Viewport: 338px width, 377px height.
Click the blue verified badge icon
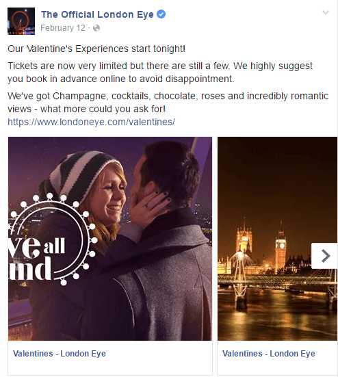point(161,14)
